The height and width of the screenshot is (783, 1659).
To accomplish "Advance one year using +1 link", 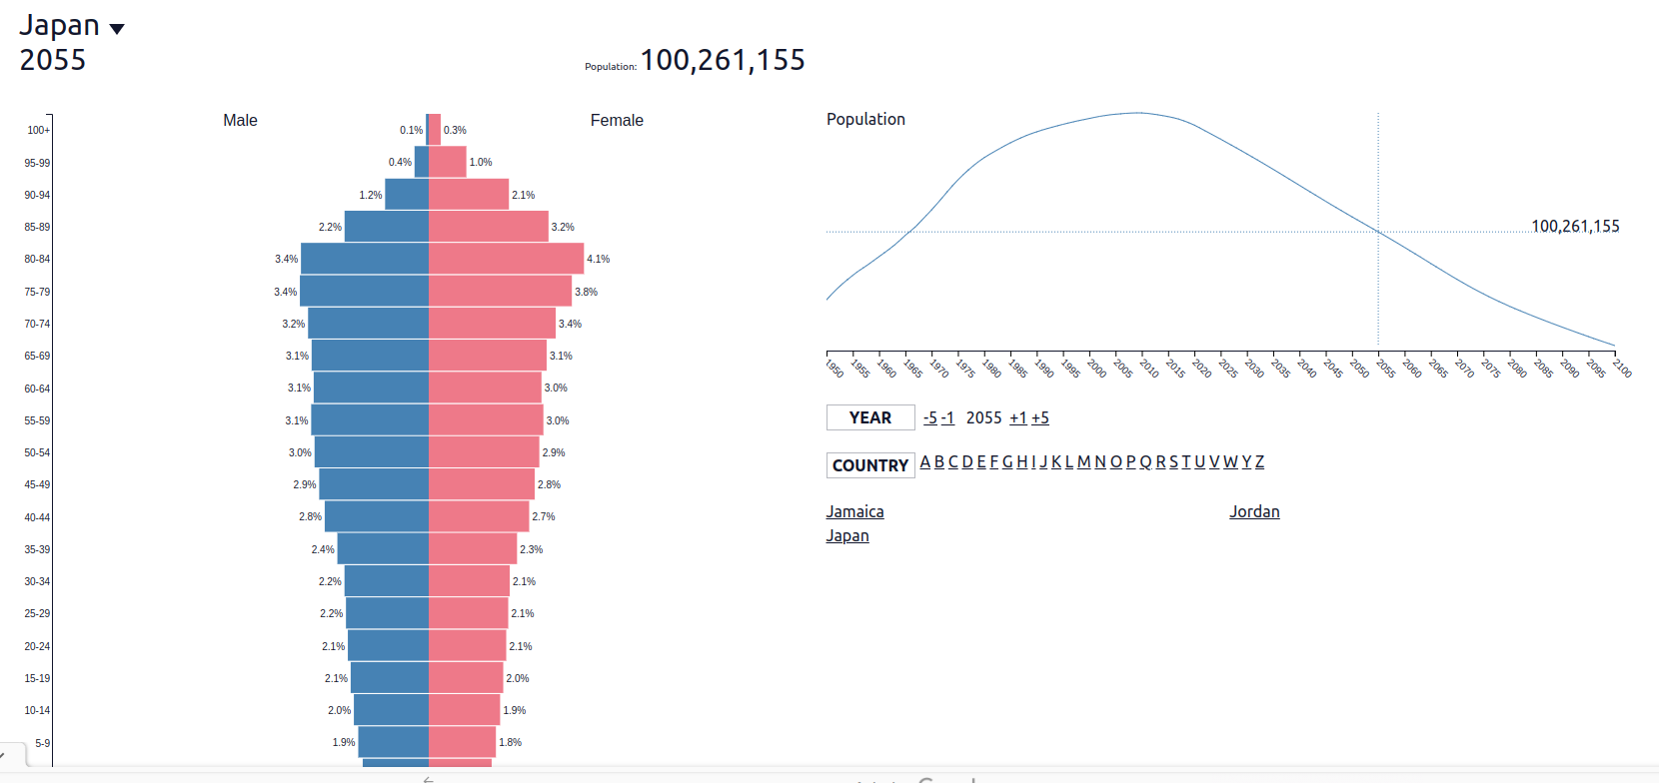I will click(x=1017, y=418).
